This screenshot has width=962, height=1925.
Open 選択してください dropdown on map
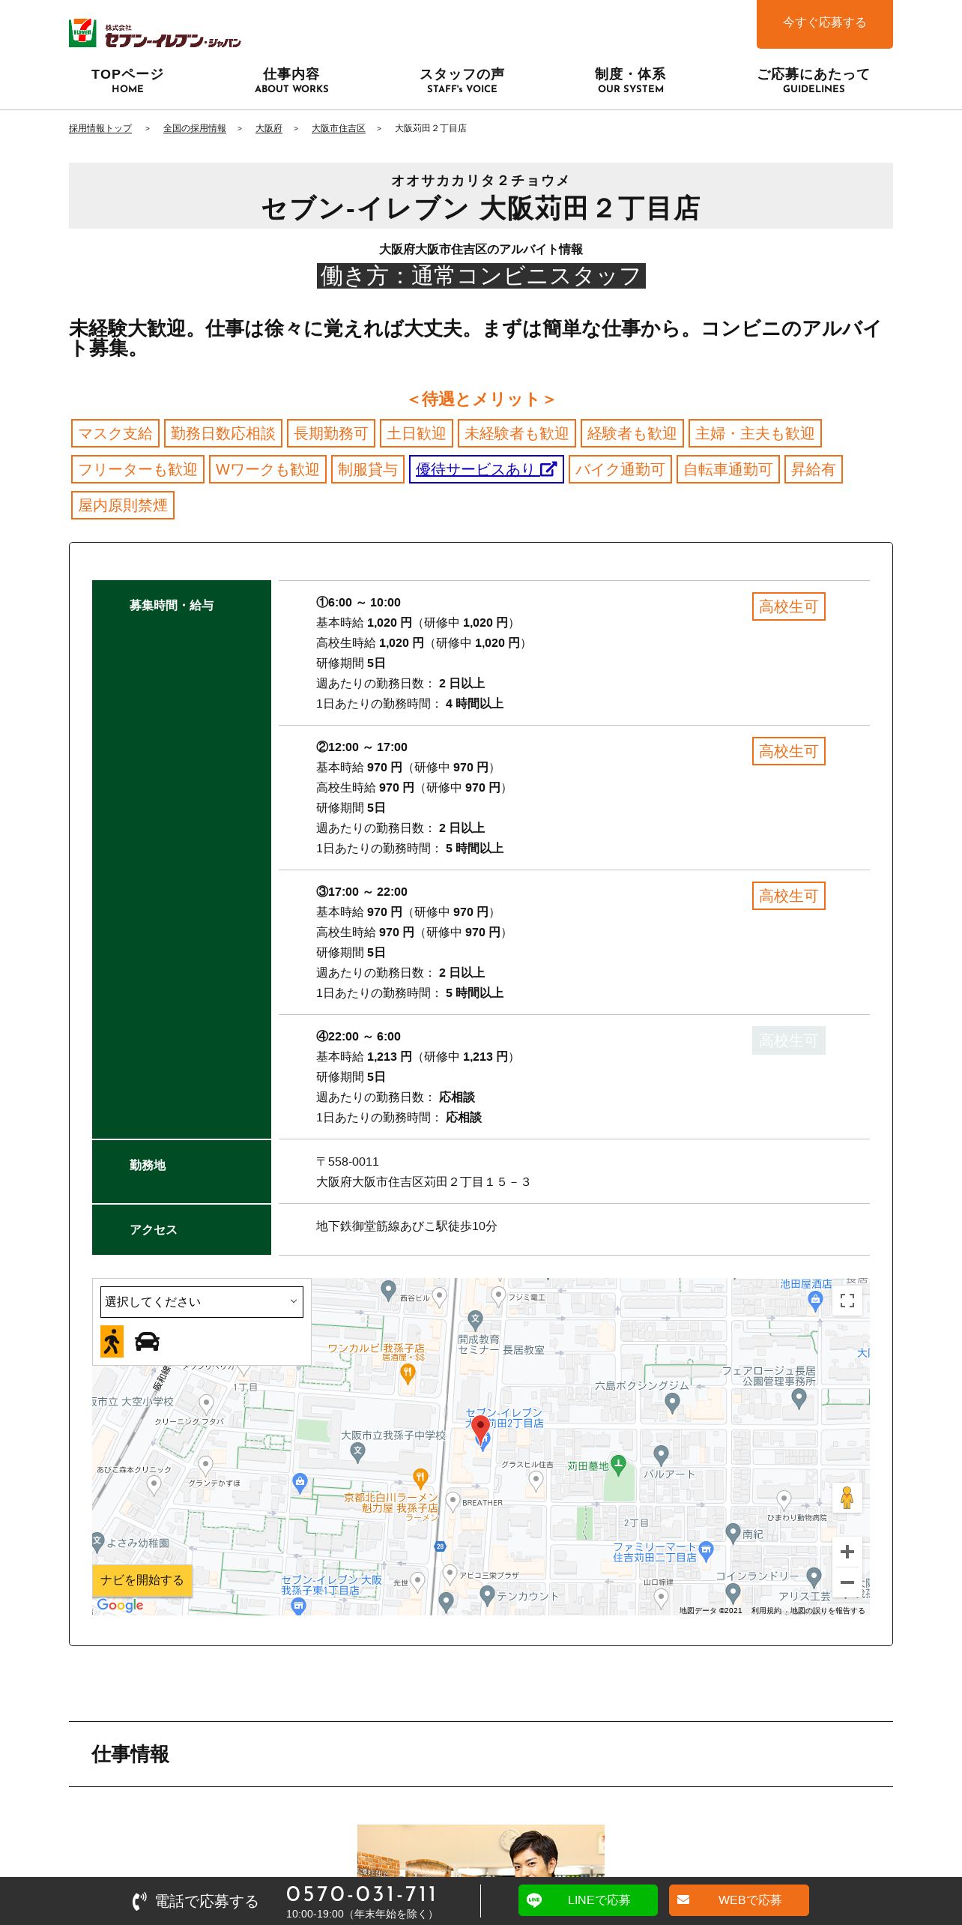point(202,1301)
